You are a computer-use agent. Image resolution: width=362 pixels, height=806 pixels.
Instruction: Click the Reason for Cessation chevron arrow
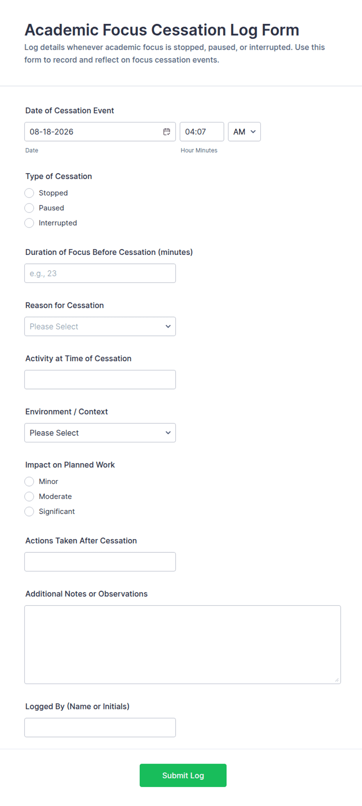point(168,327)
